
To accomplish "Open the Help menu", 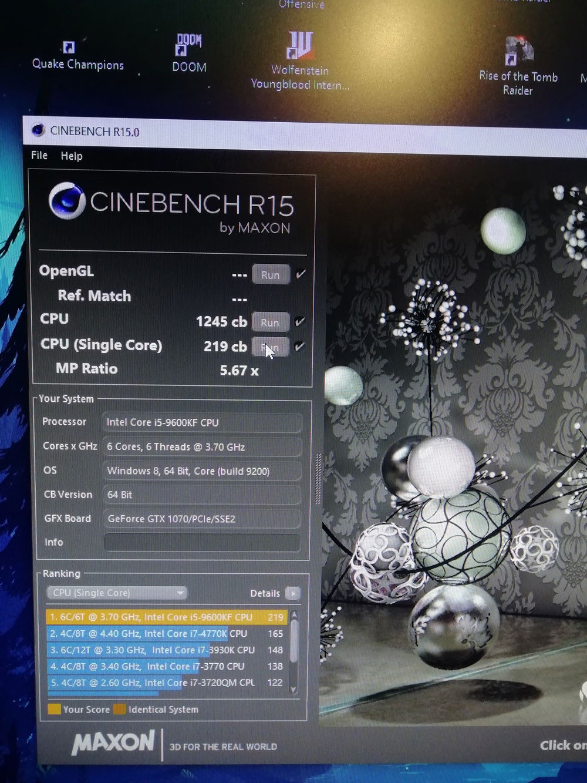I will pos(72,156).
